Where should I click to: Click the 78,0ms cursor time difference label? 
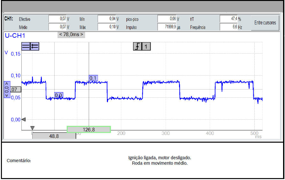pyautogui.click(x=71, y=34)
